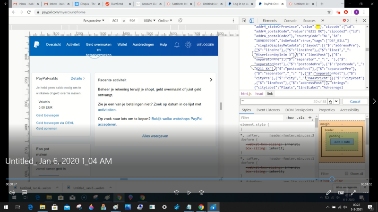Viewport: 378px width, 212px height.
Task: Click the Cancel button in search bar
Action: [354, 101]
